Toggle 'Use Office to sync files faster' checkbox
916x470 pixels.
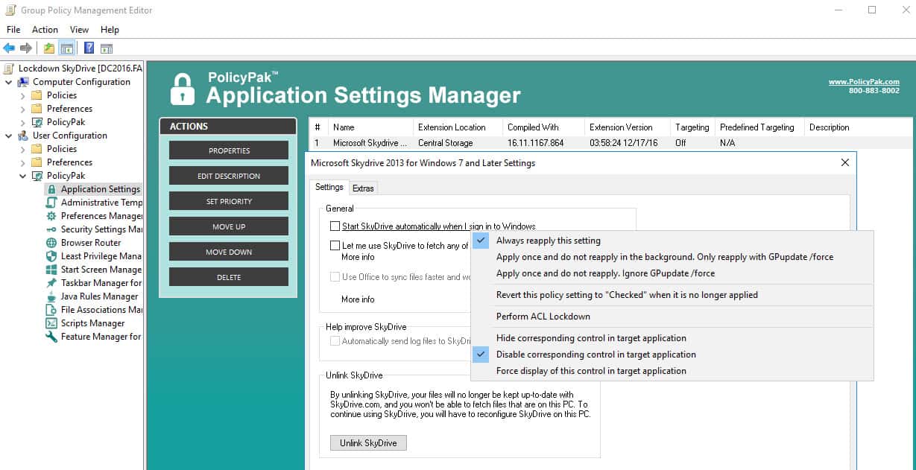[335, 277]
